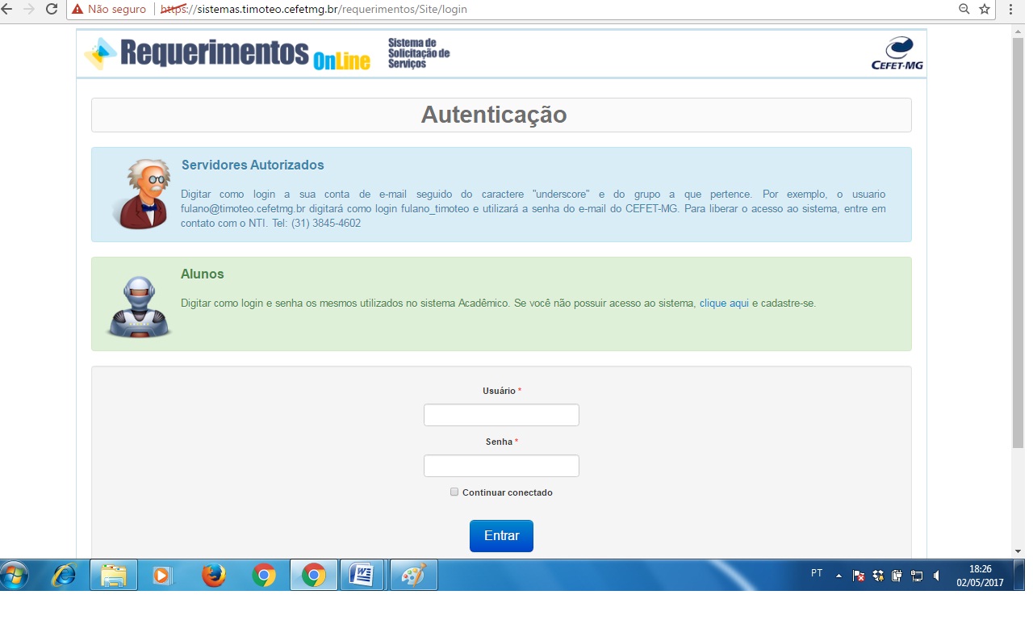Focus the Usuário input field
The width and height of the screenshot is (1033, 620).
pyautogui.click(x=501, y=415)
